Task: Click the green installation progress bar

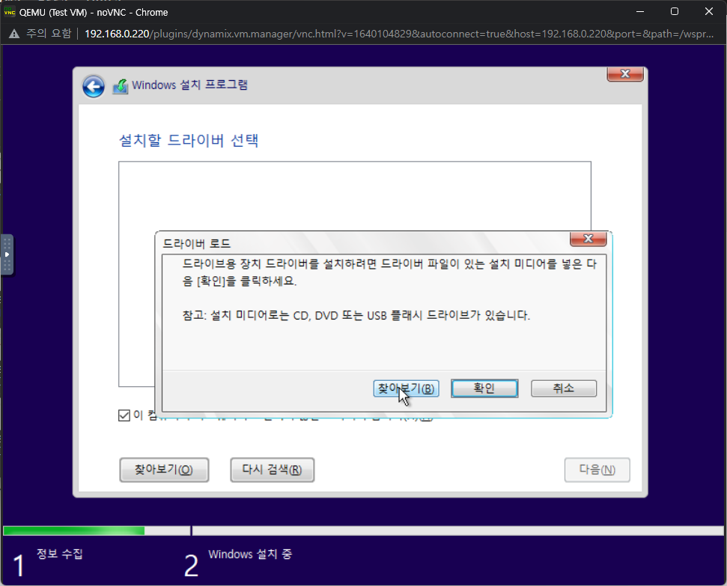Action: coord(74,531)
